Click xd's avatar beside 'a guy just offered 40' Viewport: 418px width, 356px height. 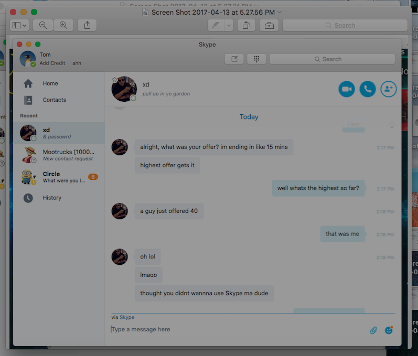[x=120, y=211]
